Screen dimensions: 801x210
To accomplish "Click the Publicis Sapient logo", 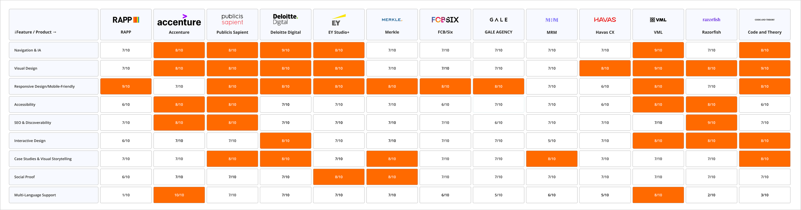I will click(x=232, y=20).
